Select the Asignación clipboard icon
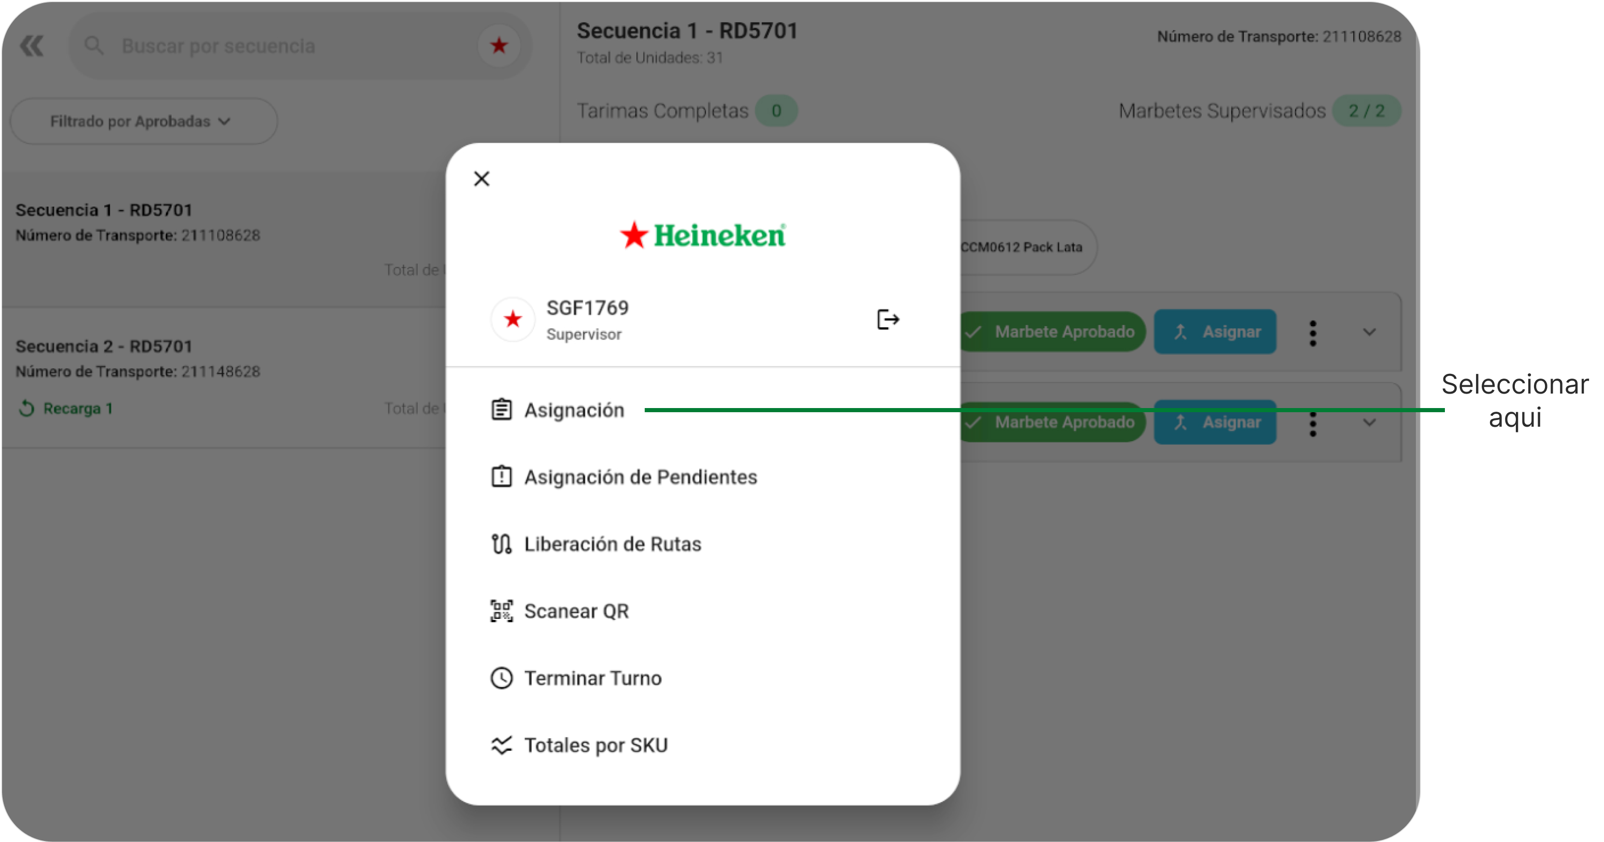The image size is (1604, 842). [502, 410]
